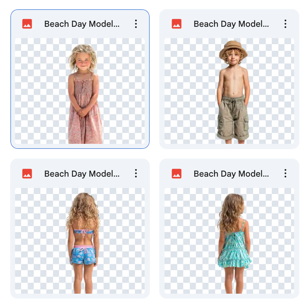Select Beach Day Model title above pink dress girl
Image resolution: width=305 pixels, height=305 pixels.
click(x=82, y=24)
